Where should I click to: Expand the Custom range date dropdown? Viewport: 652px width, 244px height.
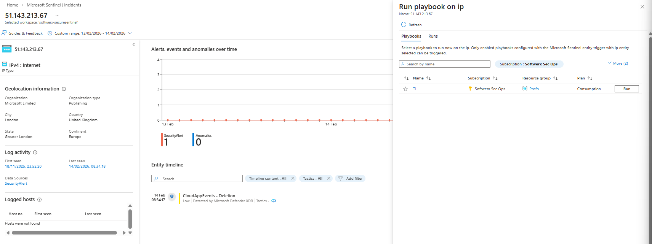[130, 33]
